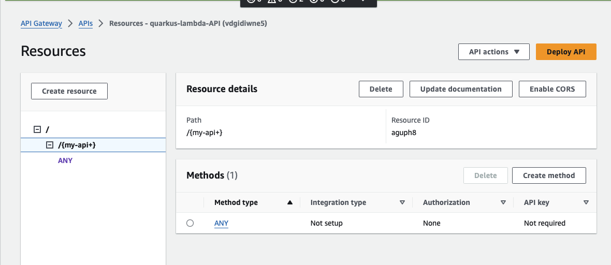The height and width of the screenshot is (265, 611).
Task: Select /{my-api+} in the resource tree
Action: (x=77, y=145)
